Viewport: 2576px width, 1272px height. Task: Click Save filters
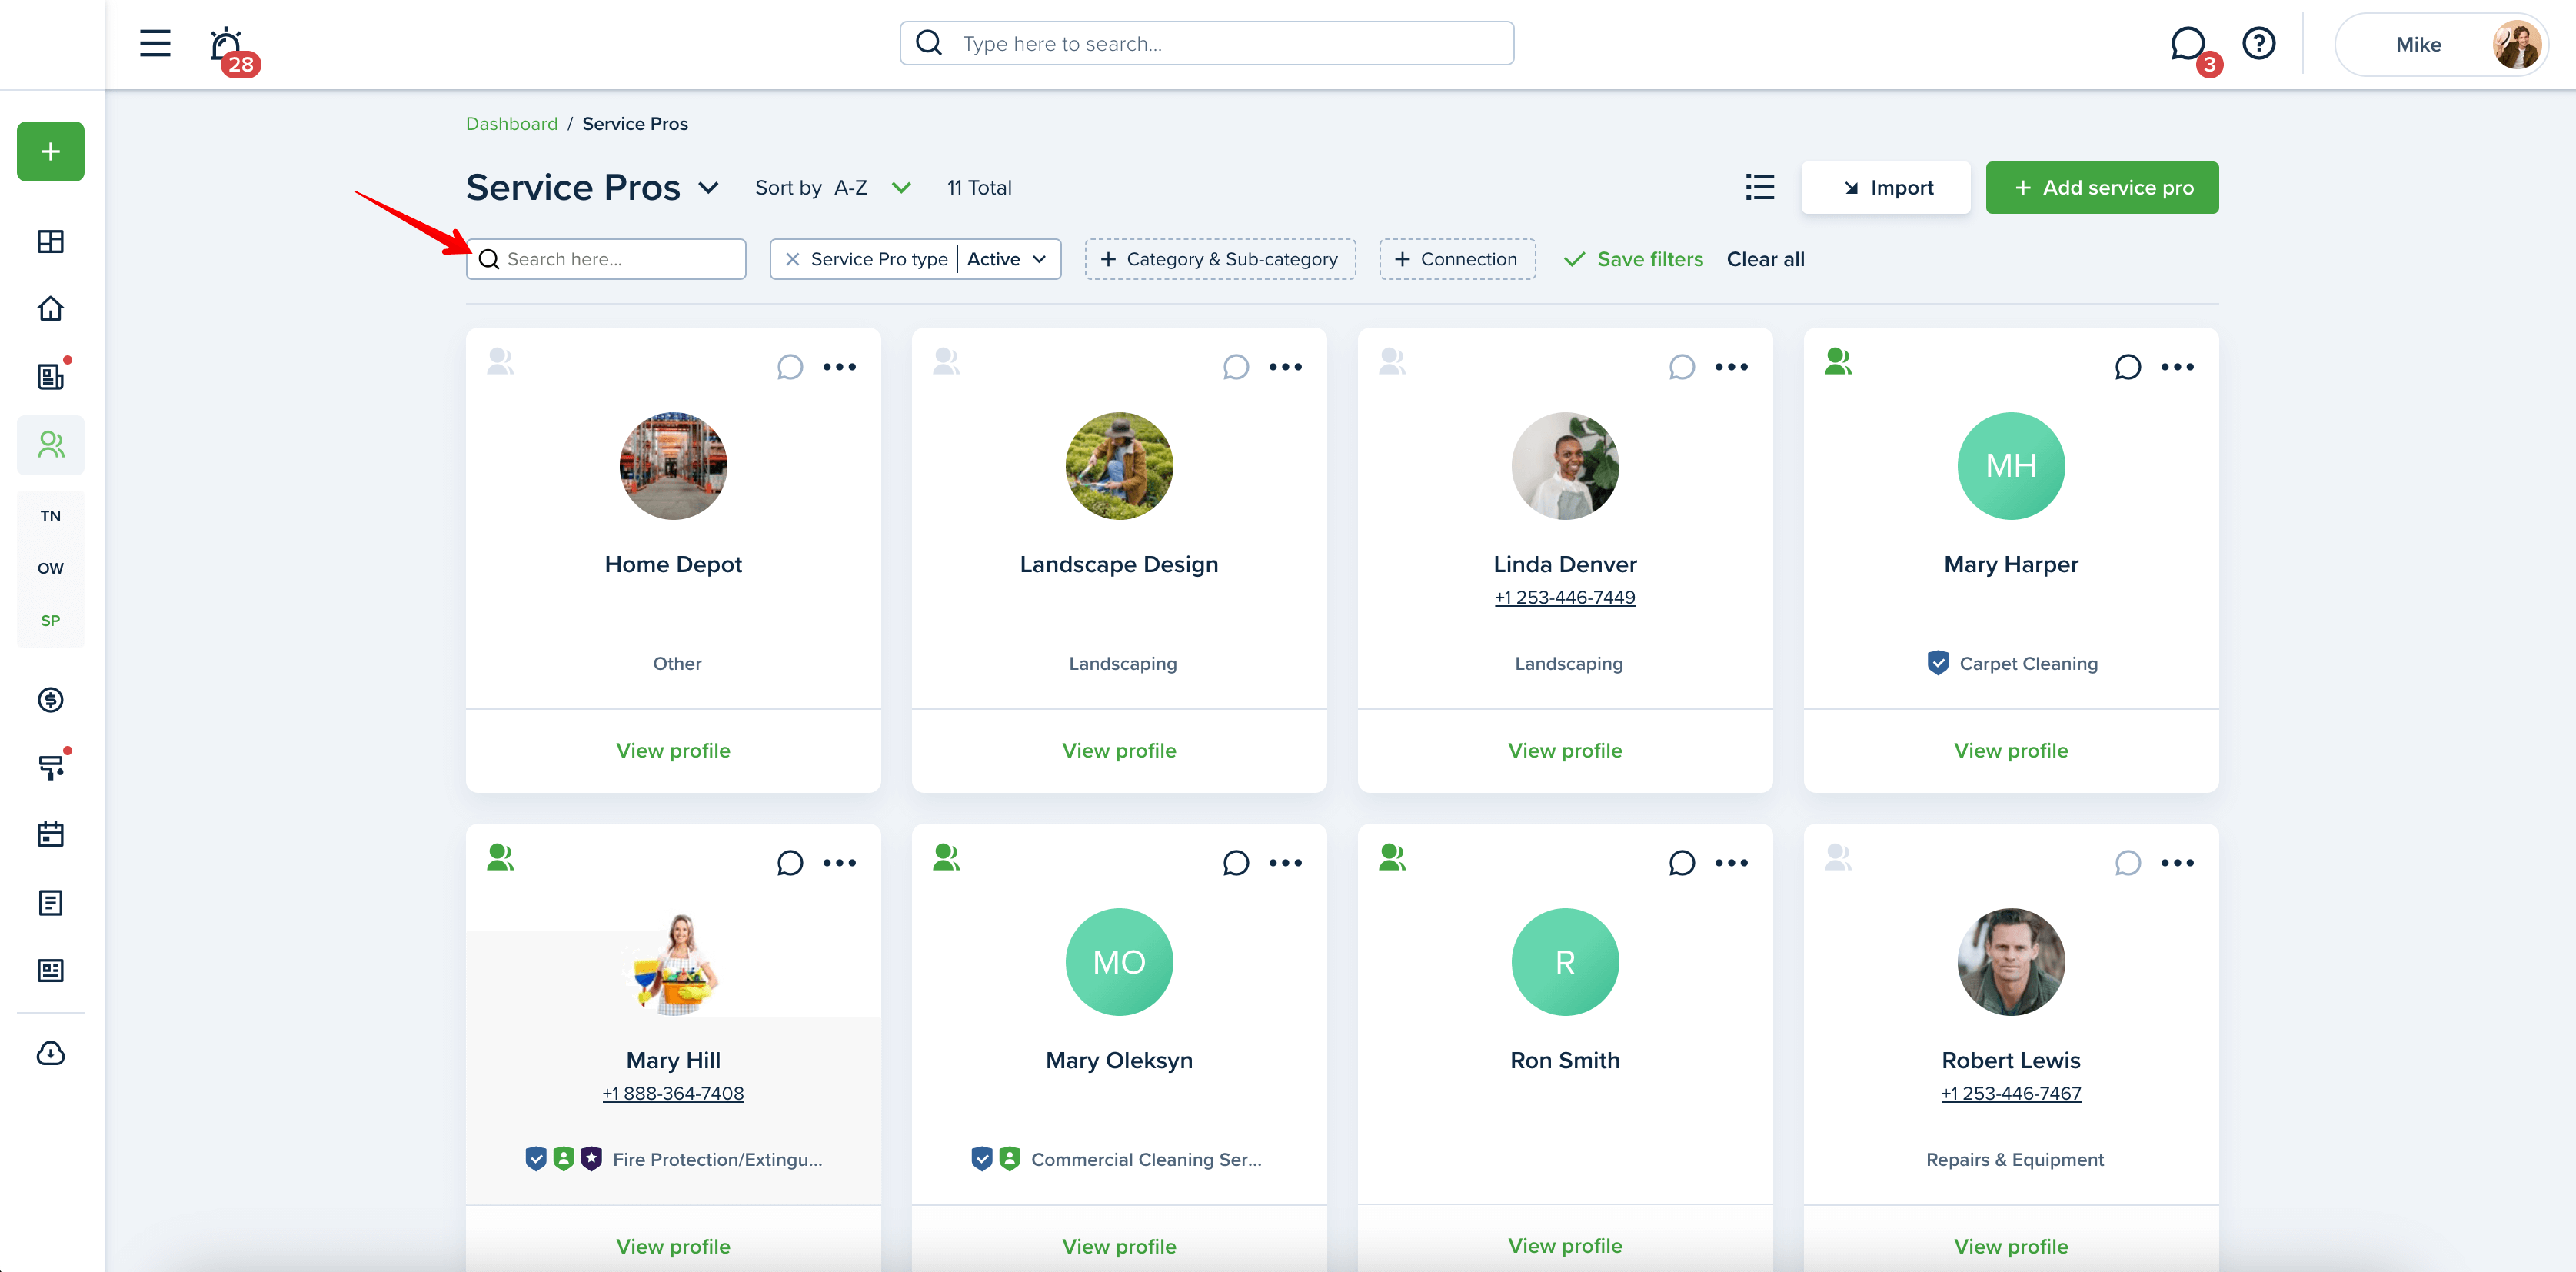tap(1633, 259)
